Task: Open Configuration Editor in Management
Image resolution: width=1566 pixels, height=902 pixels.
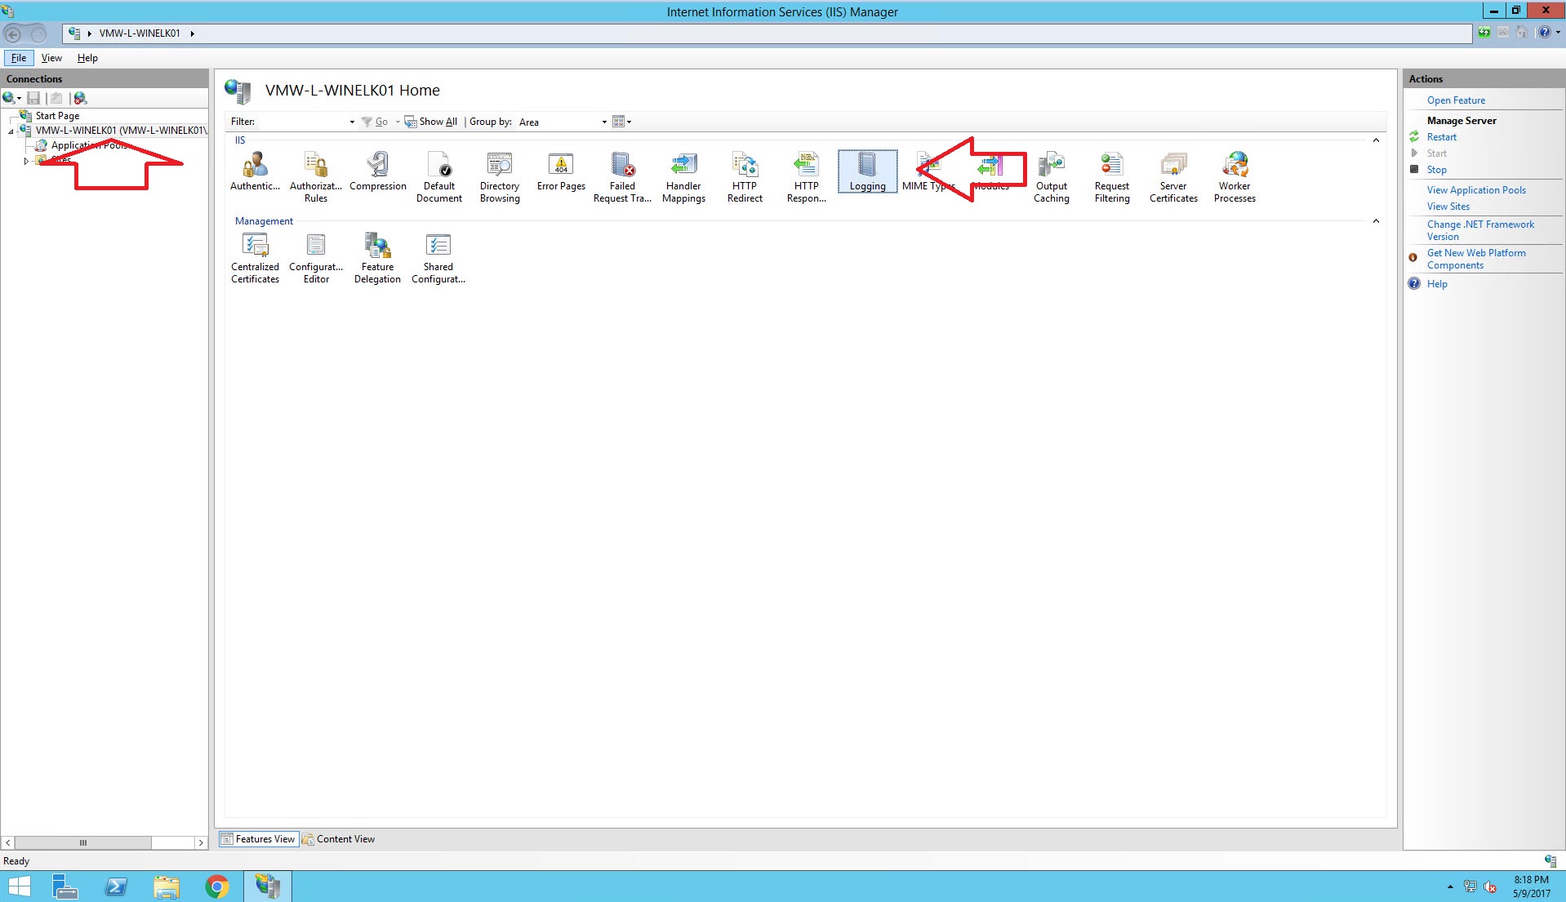Action: coord(316,257)
